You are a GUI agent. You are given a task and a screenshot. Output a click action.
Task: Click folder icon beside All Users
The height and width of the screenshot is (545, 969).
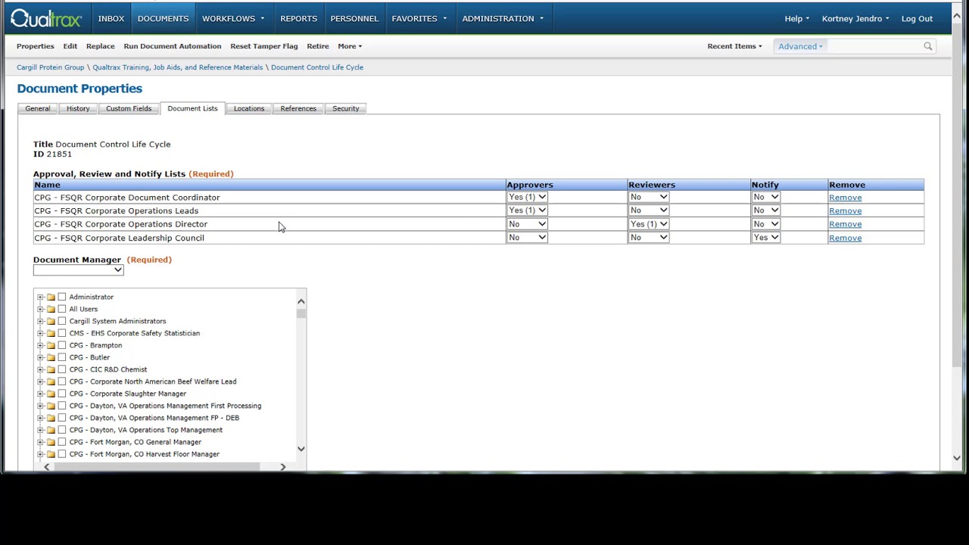pos(51,309)
